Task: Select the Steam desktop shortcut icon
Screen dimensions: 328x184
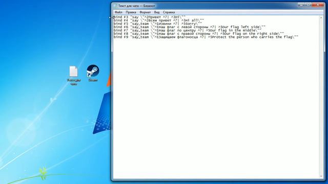Action: pyautogui.click(x=93, y=73)
